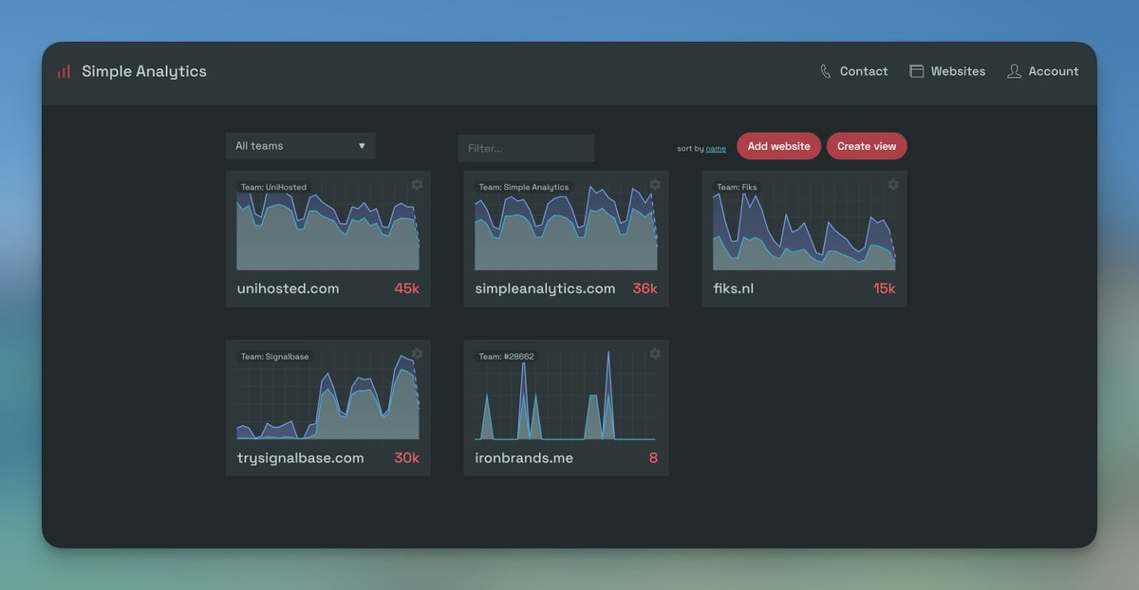Viewport: 1139px width, 590px height.
Task: Click the ironbrands.me traffic chart
Action: click(x=566, y=396)
